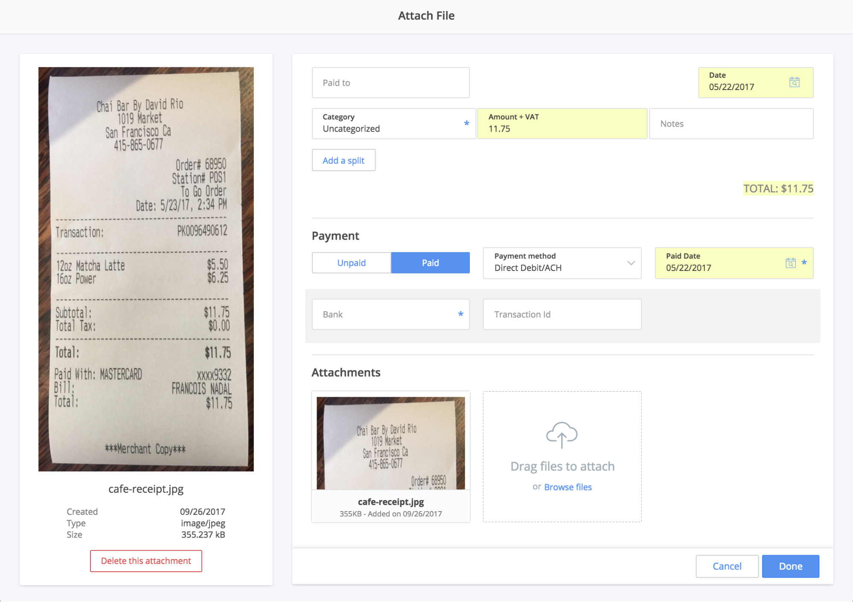Open the cafe-receipt.jpg attachment thumbnail
This screenshot has width=853, height=602.
pyautogui.click(x=390, y=443)
